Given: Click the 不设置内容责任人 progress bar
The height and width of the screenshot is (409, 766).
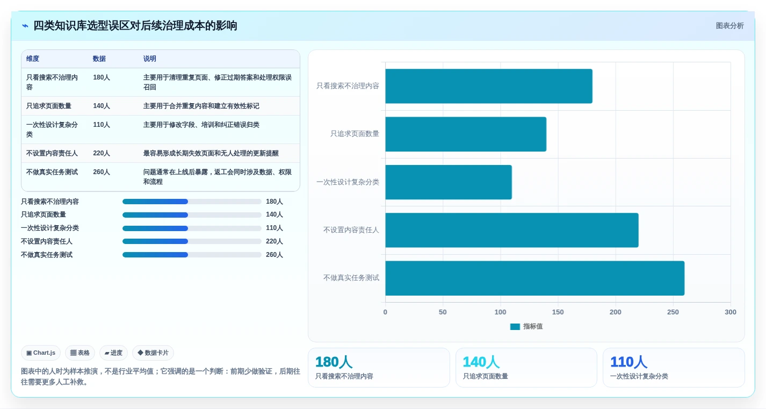Looking at the screenshot, I should click(192, 241).
